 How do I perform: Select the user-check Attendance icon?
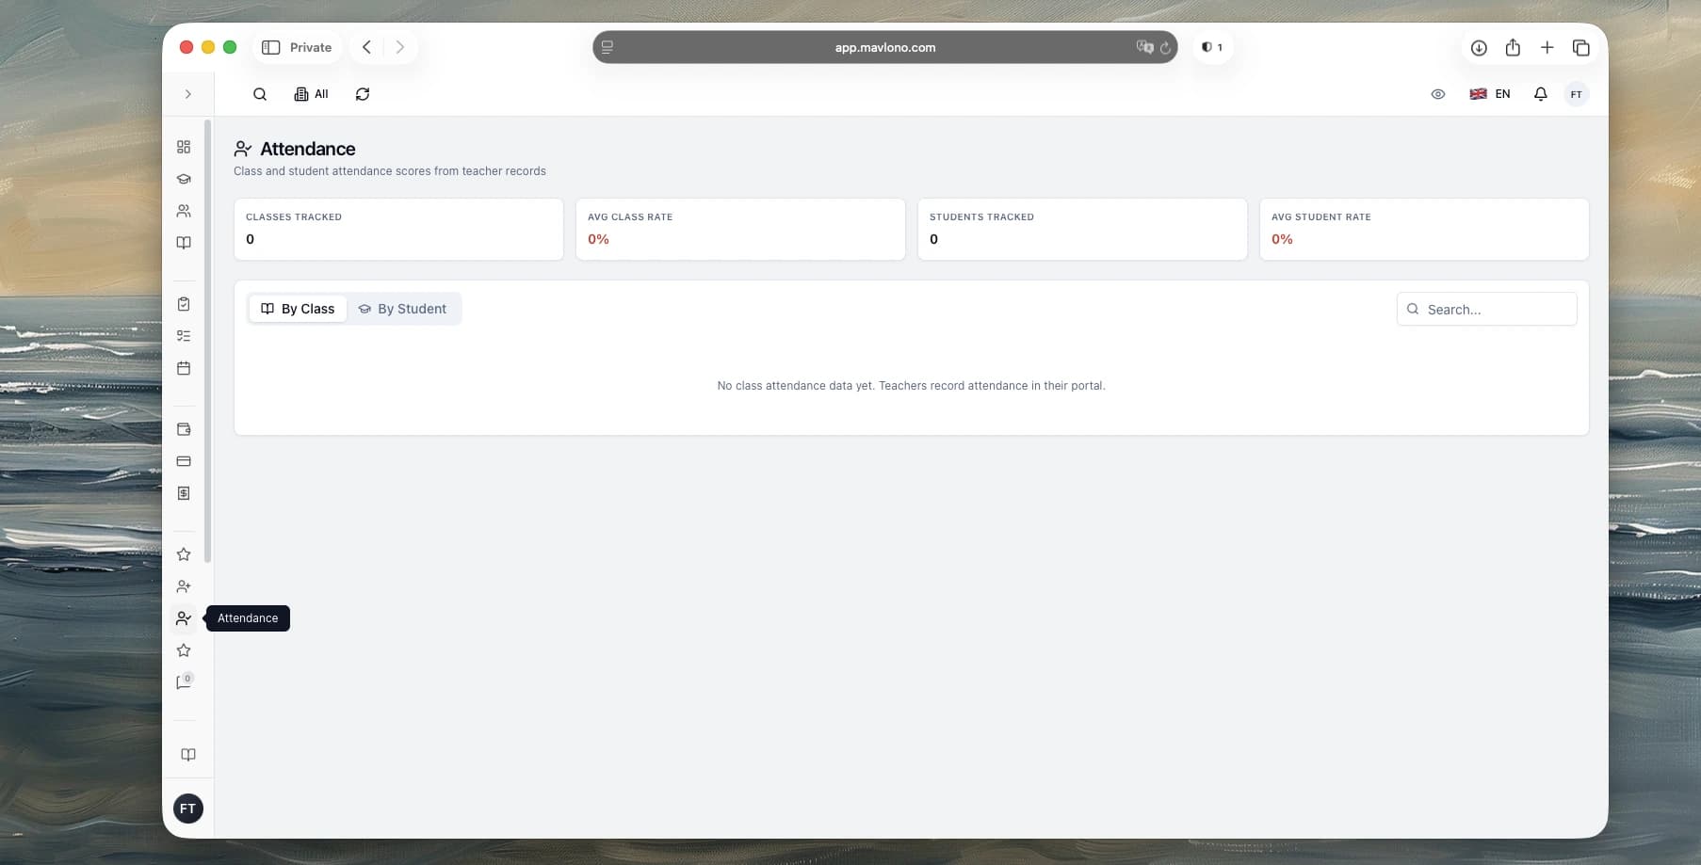coord(184,618)
